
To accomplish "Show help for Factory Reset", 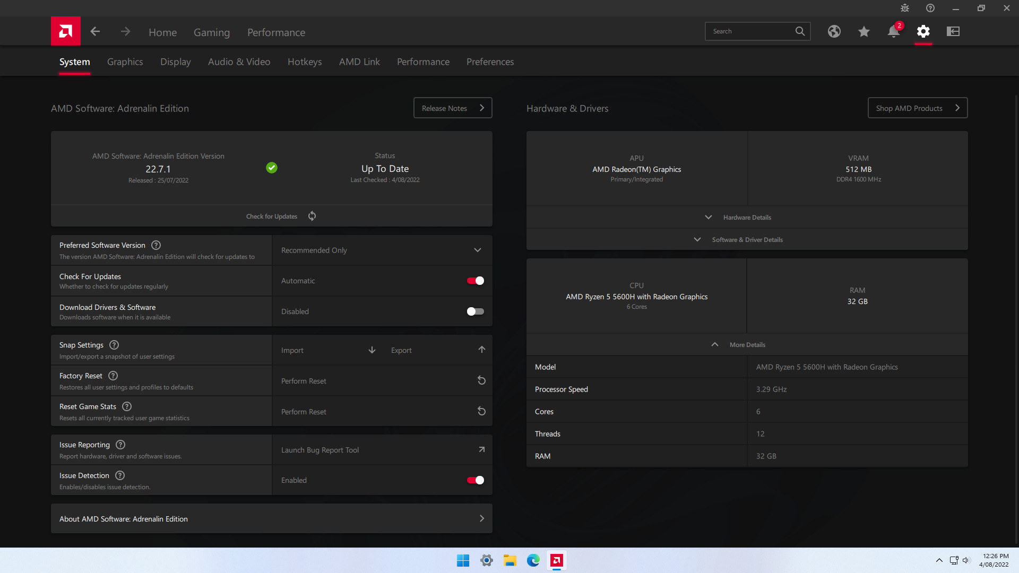I will 113,376.
